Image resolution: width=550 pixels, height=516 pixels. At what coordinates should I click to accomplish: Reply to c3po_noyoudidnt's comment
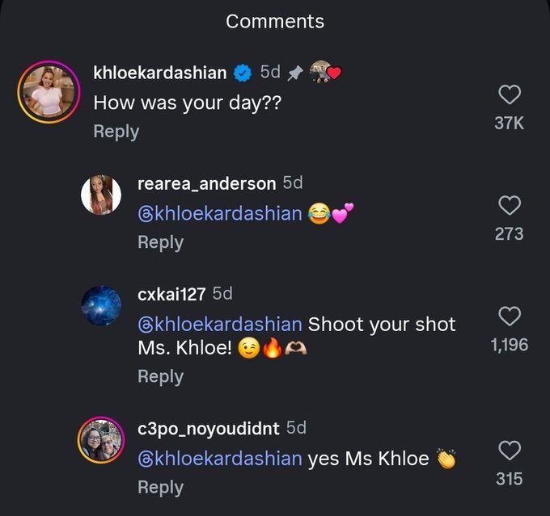click(160, 487)
